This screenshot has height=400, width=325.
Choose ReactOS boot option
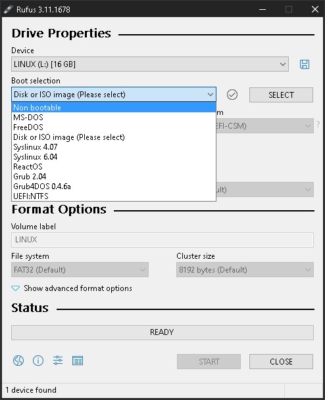(x=114, y=167)
